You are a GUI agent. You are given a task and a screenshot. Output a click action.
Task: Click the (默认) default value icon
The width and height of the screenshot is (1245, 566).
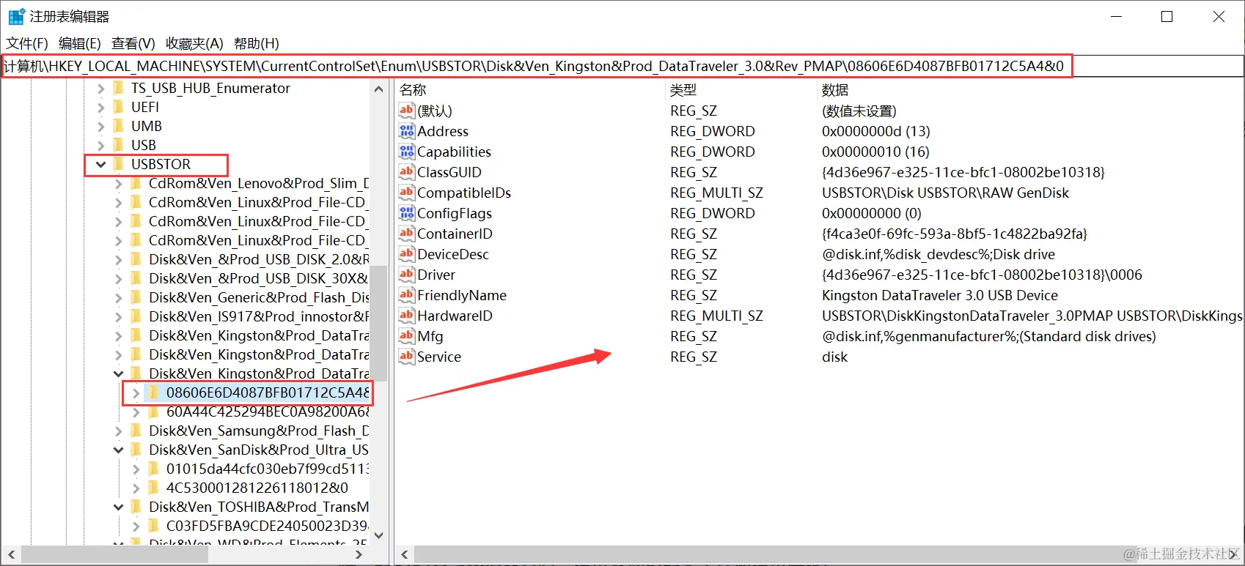pyautogui.click(x=407, y=111)
